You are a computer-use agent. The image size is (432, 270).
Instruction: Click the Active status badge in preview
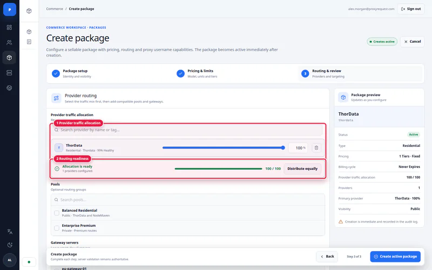(413, 134)
